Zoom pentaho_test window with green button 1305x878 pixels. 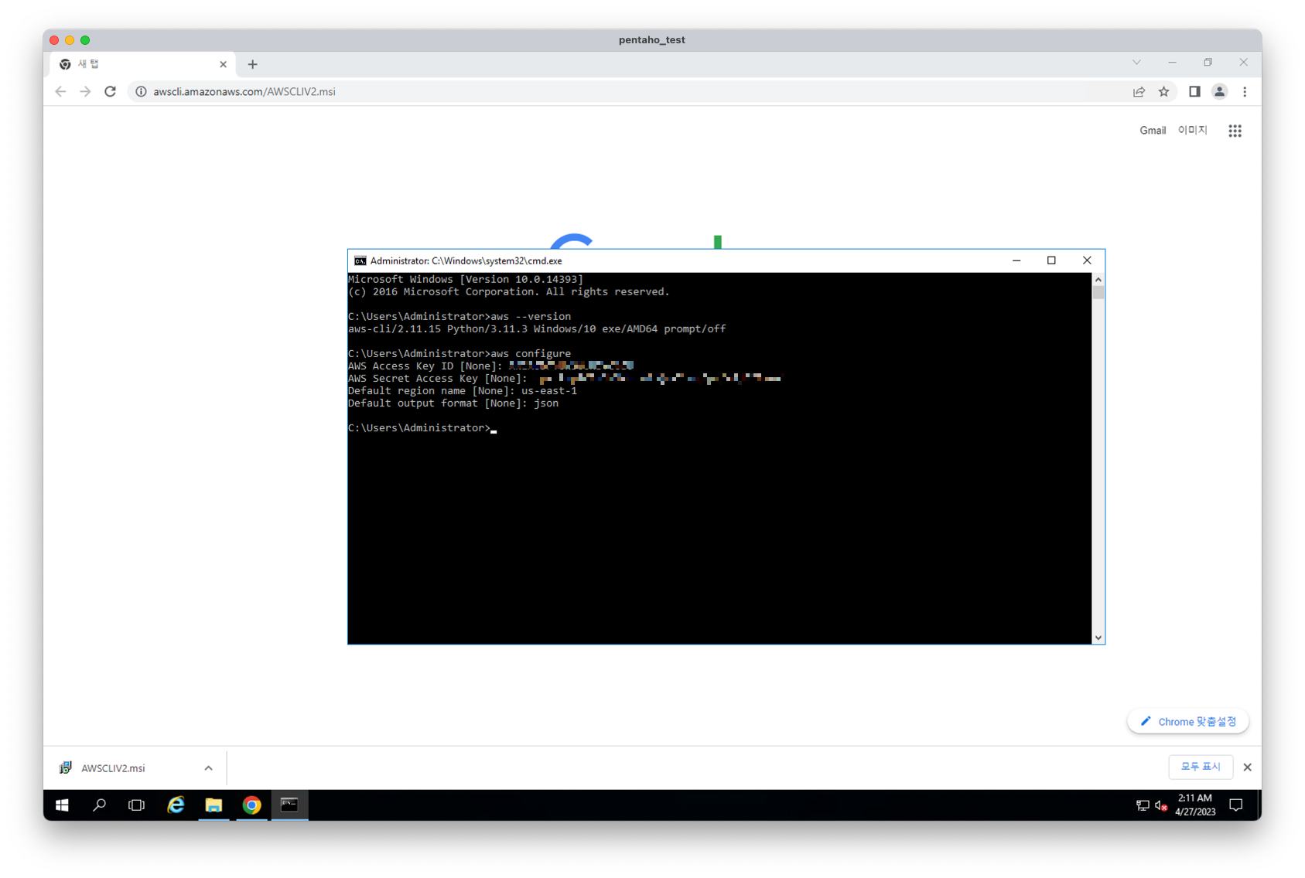(85, 40)
